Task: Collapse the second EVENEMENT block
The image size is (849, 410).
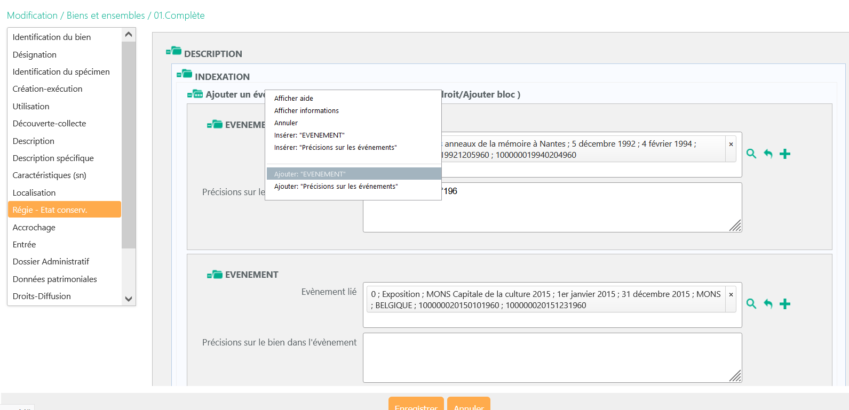Action: [215, 275]
